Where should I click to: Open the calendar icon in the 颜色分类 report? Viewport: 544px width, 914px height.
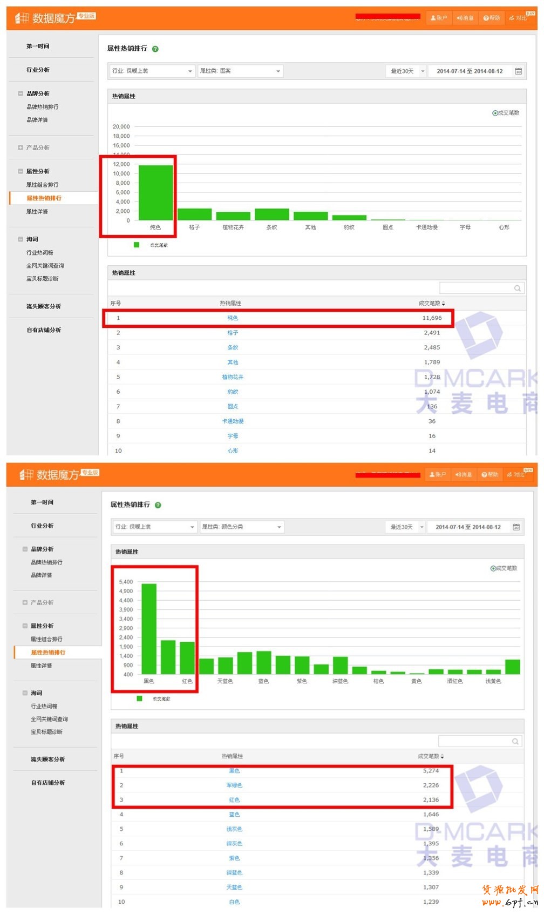click(x=516, y=527)
